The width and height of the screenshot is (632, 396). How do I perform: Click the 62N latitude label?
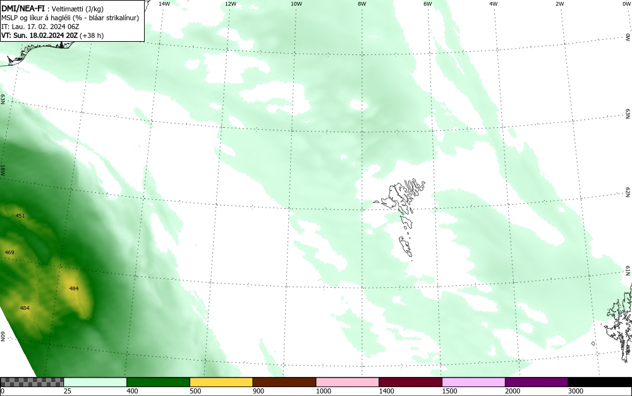tap(628, 192)
